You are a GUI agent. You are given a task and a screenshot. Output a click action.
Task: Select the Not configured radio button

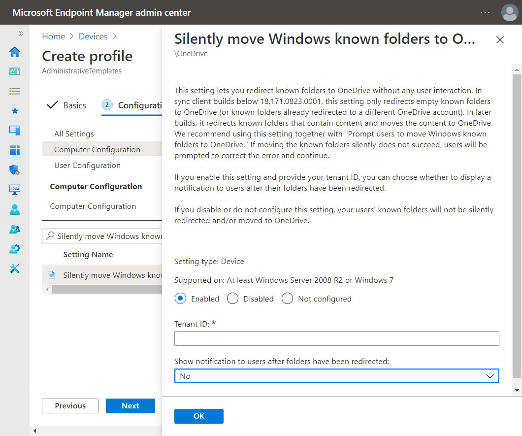coord(287,299)
